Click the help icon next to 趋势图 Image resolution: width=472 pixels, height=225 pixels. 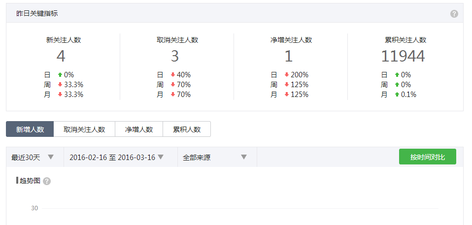[47, 181]
